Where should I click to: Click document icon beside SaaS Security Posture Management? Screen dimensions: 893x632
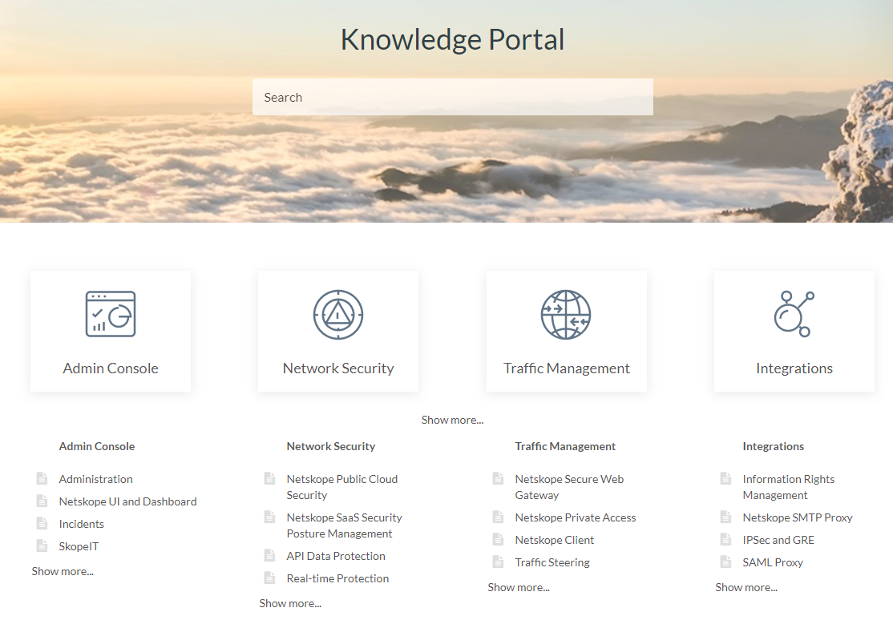[270, 517]
